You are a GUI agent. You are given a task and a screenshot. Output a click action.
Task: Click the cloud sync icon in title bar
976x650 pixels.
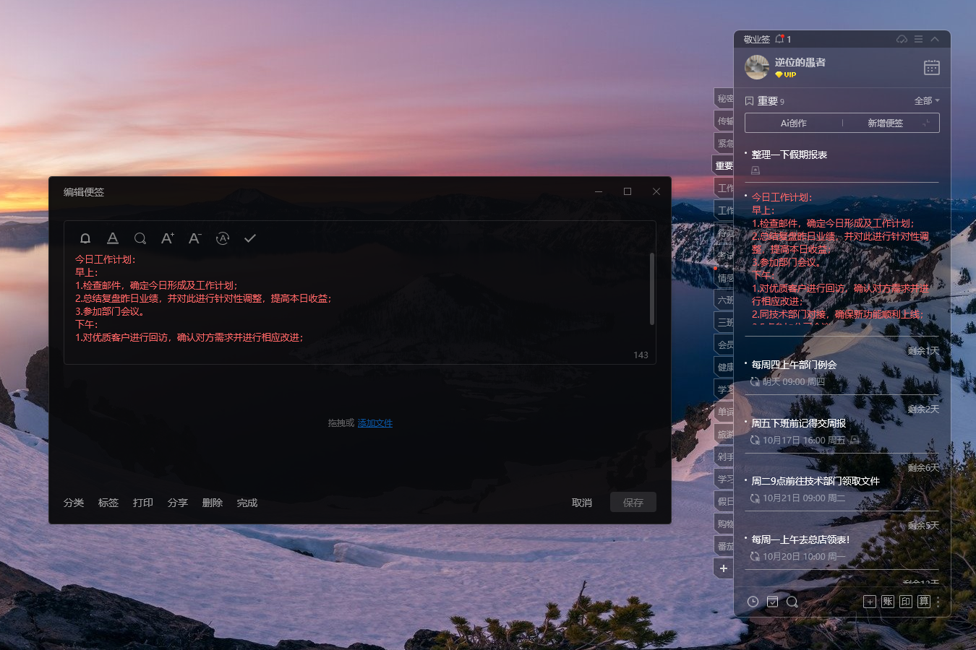click(902, 39)
